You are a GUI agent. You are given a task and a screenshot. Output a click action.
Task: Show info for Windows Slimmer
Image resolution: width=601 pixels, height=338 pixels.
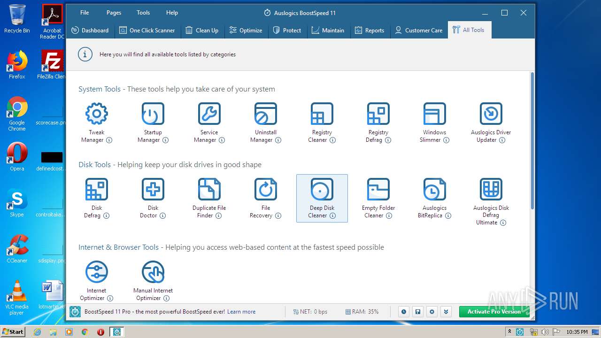(x=446, y=140)
